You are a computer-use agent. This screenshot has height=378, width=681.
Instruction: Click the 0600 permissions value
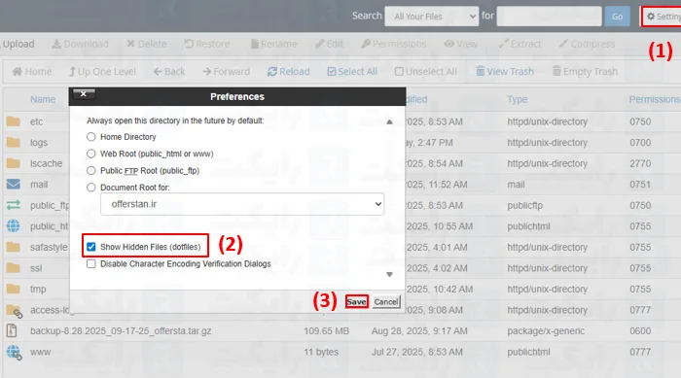(x=640, y=331)
